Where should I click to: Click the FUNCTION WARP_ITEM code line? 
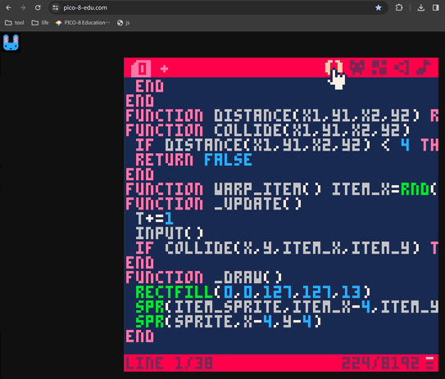(x=282, y=189)
